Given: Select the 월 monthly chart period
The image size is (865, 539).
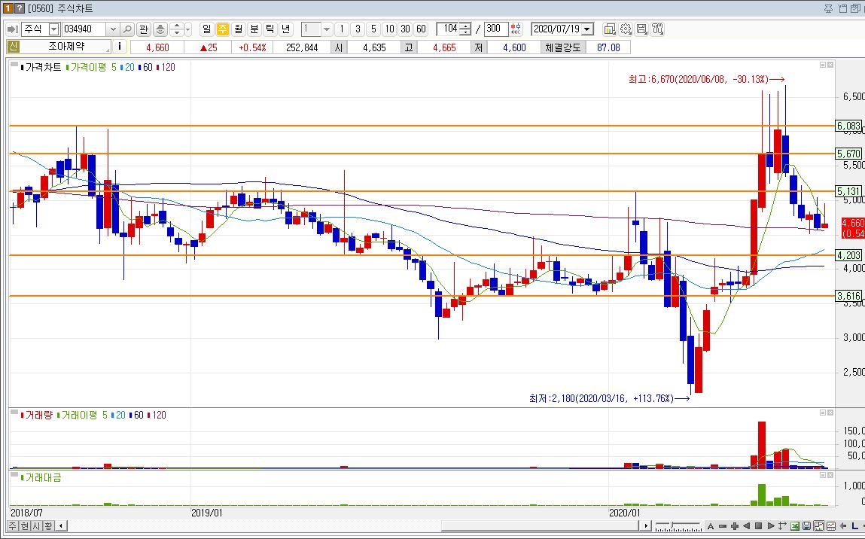Looking at the screenshot, I should [x=239, y=29].
